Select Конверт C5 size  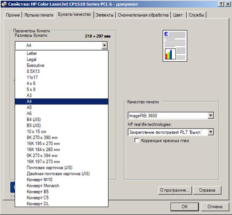61,198
